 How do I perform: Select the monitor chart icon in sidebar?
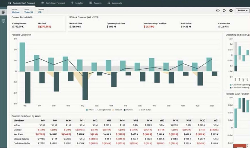(4, 21)
